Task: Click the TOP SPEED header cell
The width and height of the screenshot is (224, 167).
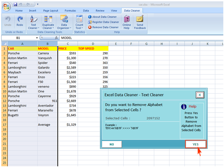Action: pyautogui.click(x=93, y=49)
